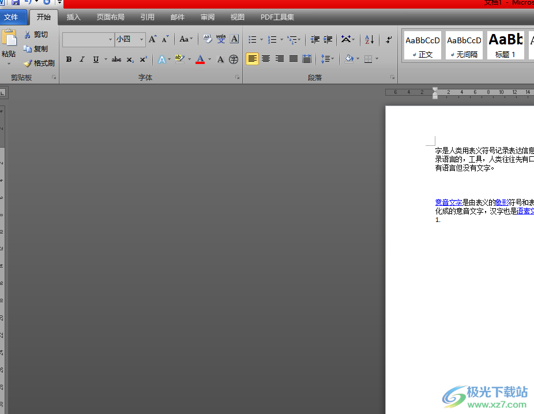Toggle left text alignment
The image size is (534, 414).
point(252,59)
